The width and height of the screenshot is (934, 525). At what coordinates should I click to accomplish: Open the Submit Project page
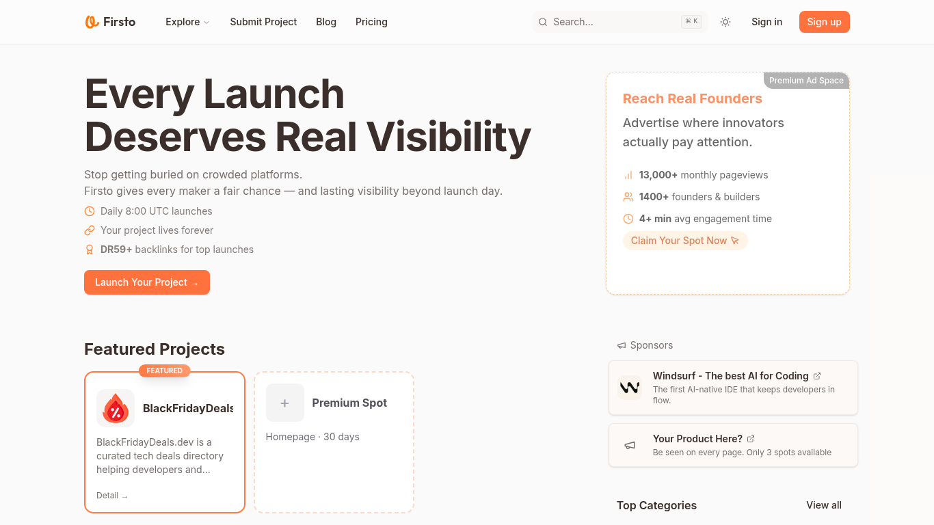pos(263,22)
